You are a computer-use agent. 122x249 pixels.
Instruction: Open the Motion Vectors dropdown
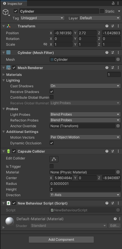tap(85, 137)
